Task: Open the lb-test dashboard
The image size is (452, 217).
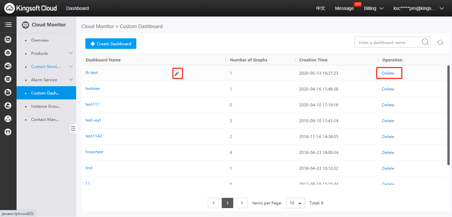Action: (92, 73)
